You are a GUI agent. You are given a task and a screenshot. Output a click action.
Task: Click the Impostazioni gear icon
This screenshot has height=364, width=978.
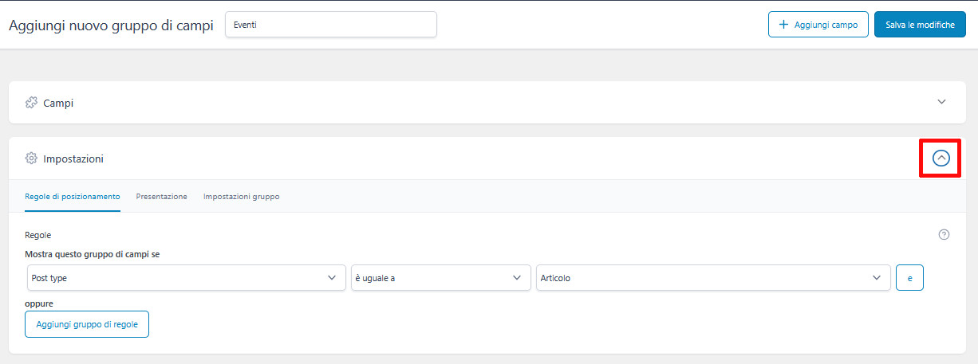(x=31, y=159)
